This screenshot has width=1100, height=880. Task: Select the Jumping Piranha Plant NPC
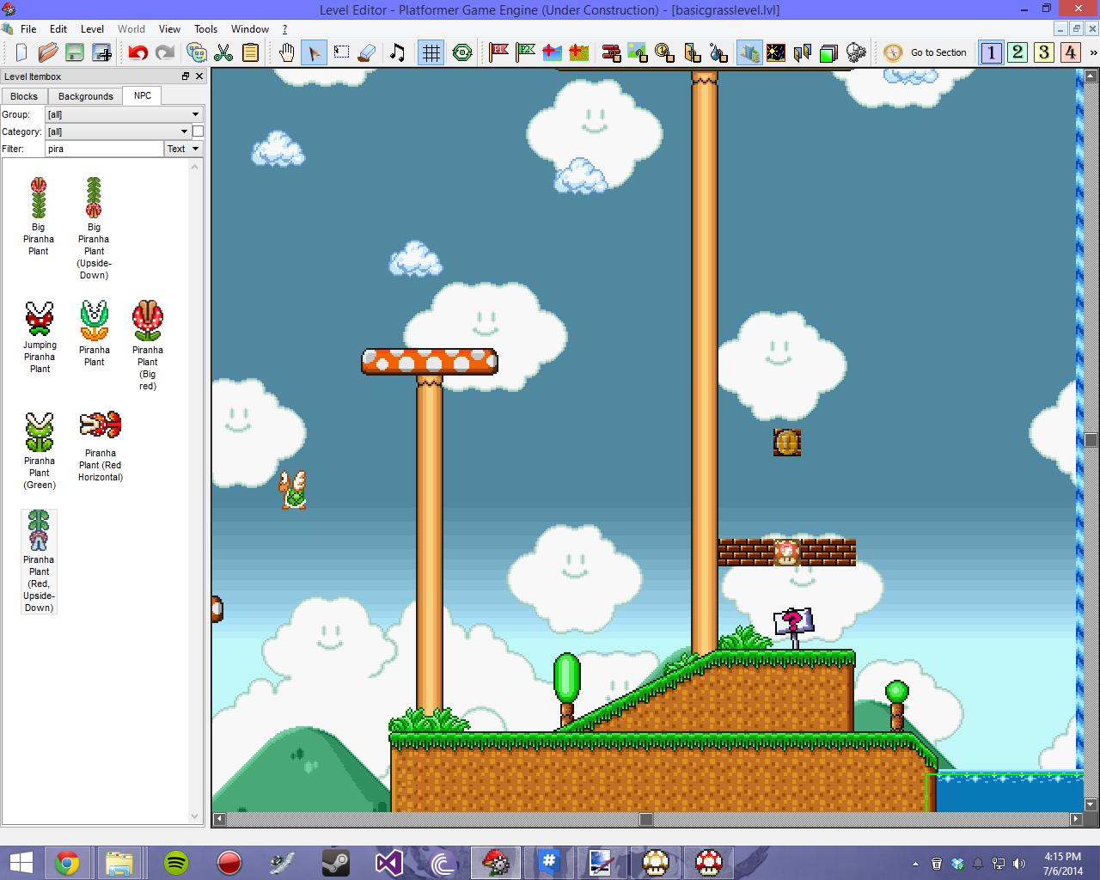click(40, 337)
